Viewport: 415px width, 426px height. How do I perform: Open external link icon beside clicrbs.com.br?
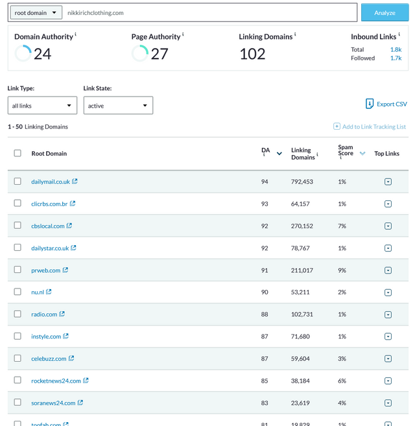click(x=73, y=204)
